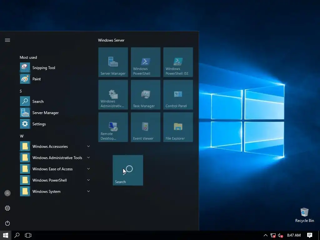Screen dimensions: 320x240
Task: Launch the Task Manager tile
Action: pyautogui.click(x=146, y=95)
